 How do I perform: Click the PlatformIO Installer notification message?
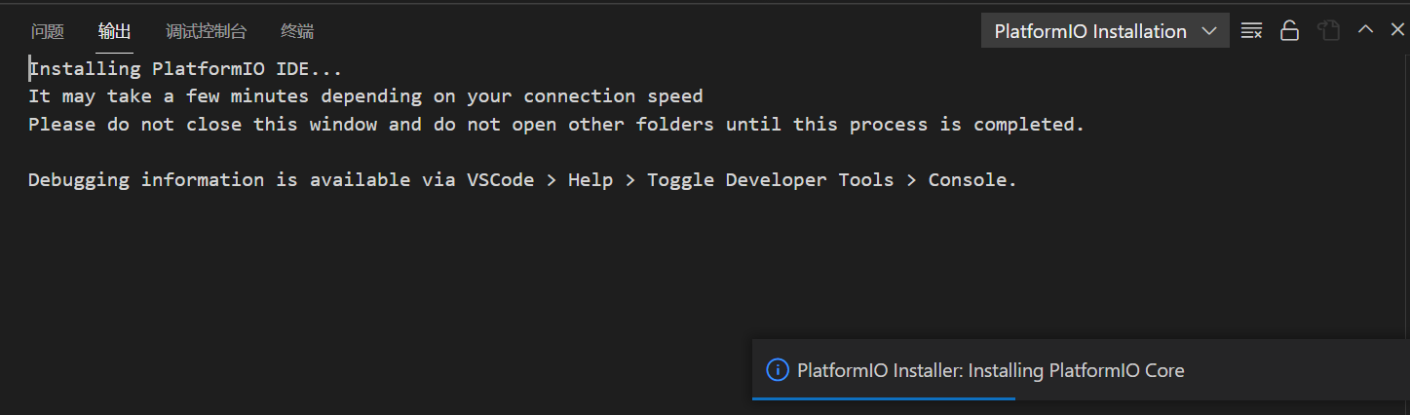990,370
